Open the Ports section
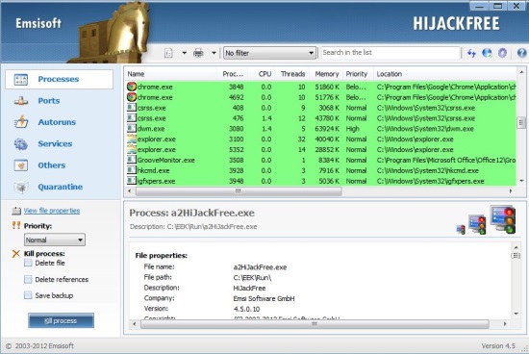529x354 pixels. 49,101
